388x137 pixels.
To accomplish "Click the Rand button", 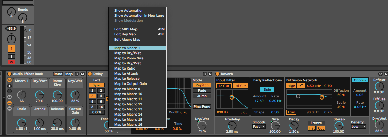I will pos(58,74).
